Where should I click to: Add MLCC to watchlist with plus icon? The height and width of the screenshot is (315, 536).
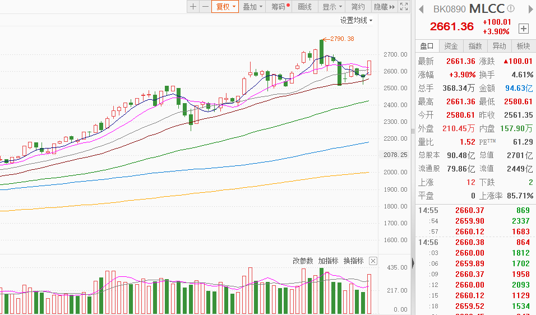pyautogui.click(x=524, y=29)
